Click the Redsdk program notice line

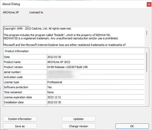click(57, 35)
